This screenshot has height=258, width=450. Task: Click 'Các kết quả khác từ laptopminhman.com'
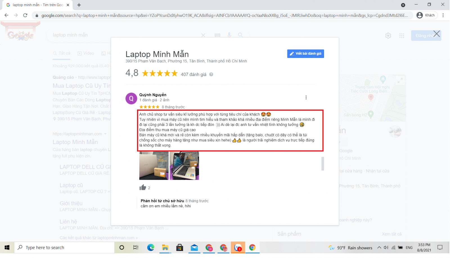(x=98, y=238)
